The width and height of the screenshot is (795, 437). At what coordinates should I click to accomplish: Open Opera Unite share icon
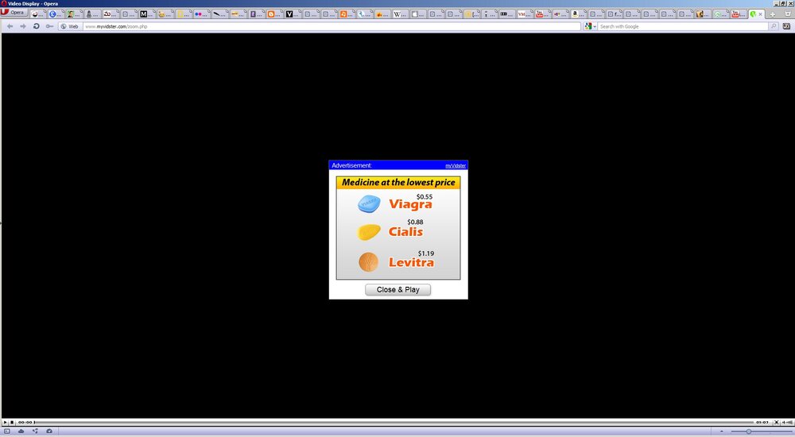[x=35, y=431]
